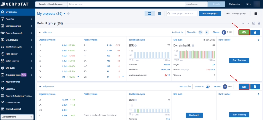Open the Contrast theme dropdown
The height and width of the screenshot is (120, 263).
[x=17, y=117]
